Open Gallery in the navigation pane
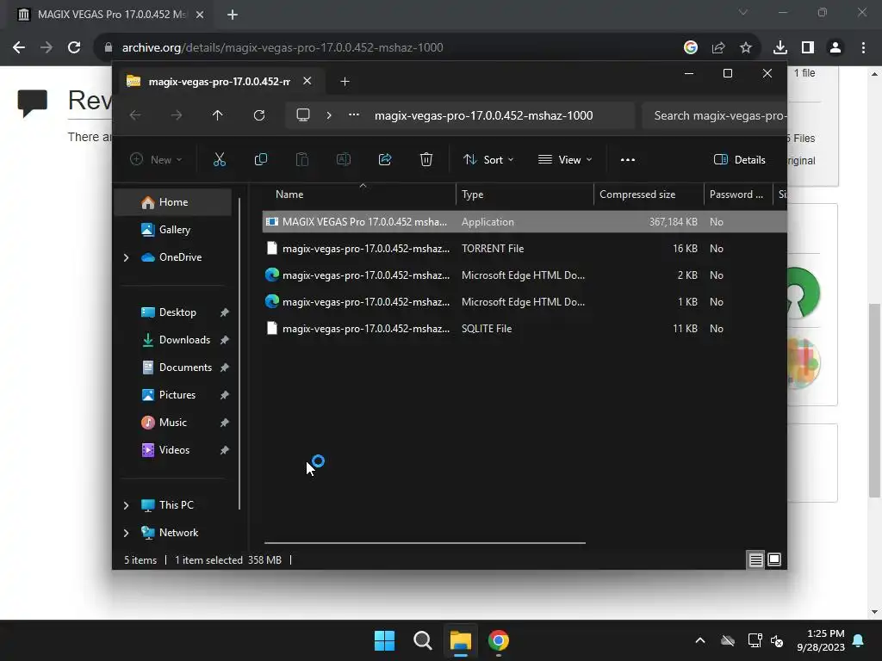 172,230
